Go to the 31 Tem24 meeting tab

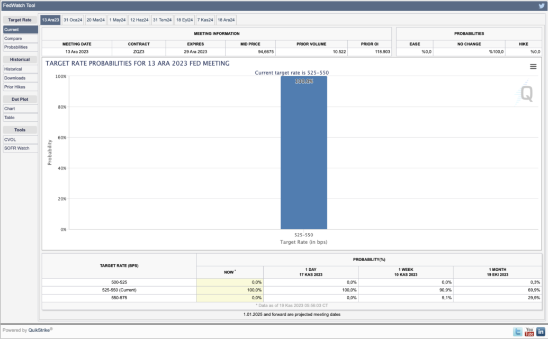[x=162, y=20]
